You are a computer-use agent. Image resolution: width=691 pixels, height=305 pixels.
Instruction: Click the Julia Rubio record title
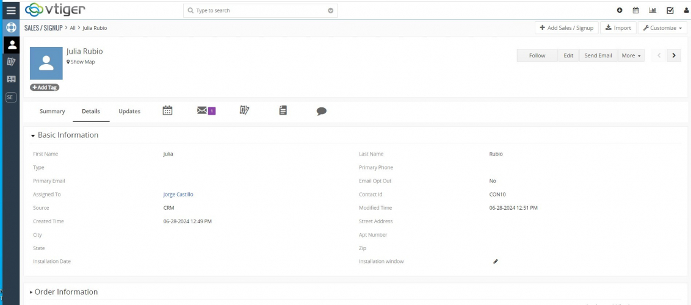(85, 51)
